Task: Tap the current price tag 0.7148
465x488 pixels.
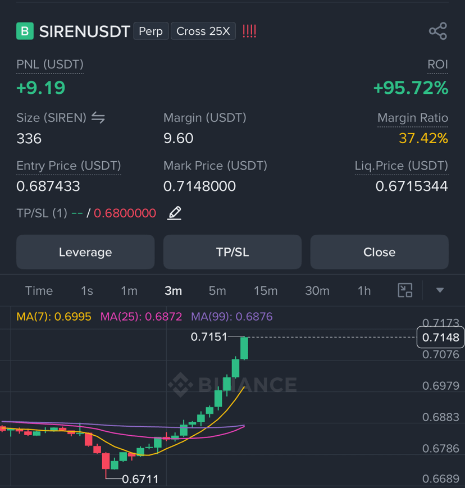Action: 440,337
